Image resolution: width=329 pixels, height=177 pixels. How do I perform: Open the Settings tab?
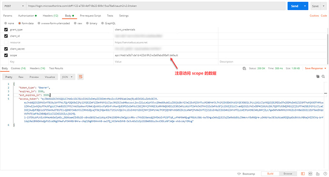point(123,16)
